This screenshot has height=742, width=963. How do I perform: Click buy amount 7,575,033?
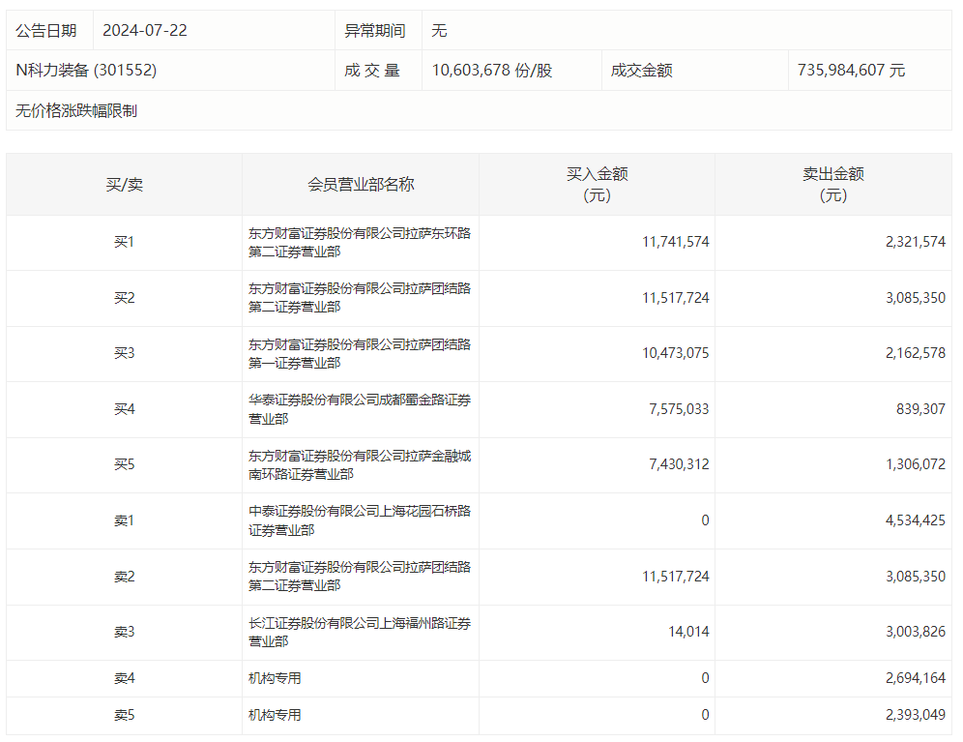point(680,409)
